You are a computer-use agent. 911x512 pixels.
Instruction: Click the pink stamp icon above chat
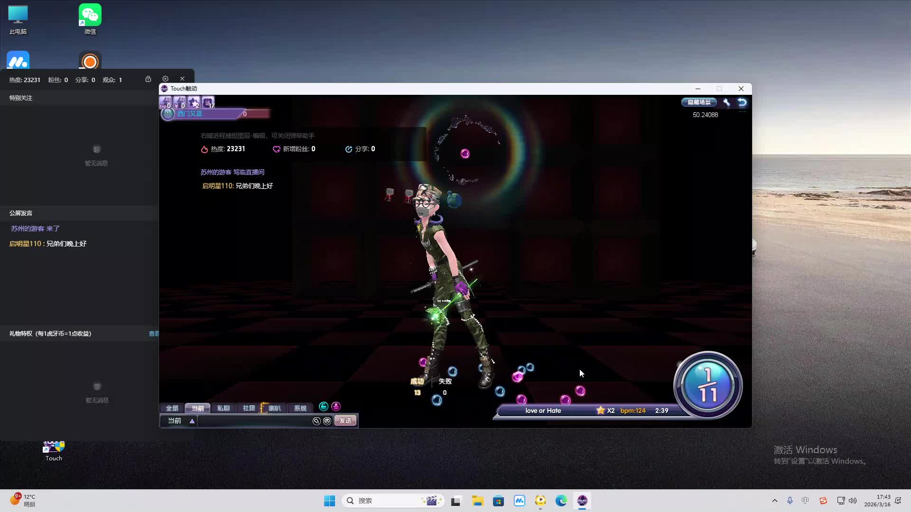click(336, 406)
